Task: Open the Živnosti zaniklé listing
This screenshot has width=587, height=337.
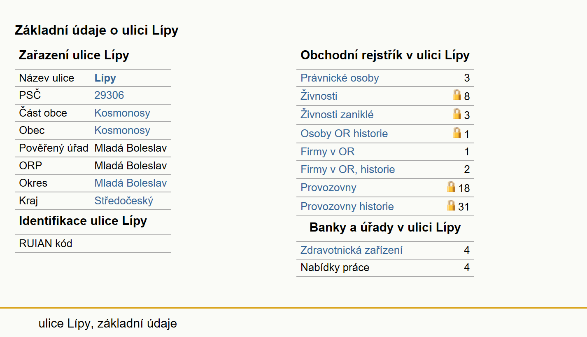Action: [x=337, y=115]
